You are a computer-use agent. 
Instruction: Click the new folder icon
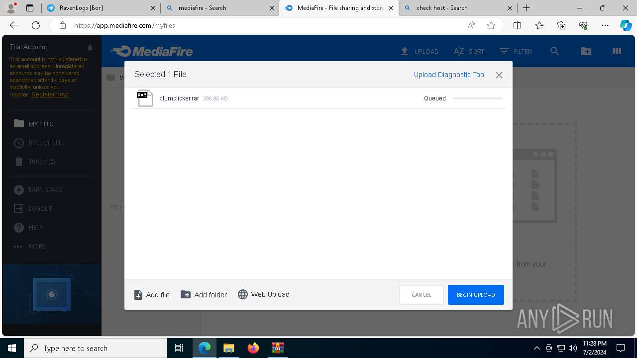tap(586, 51)
